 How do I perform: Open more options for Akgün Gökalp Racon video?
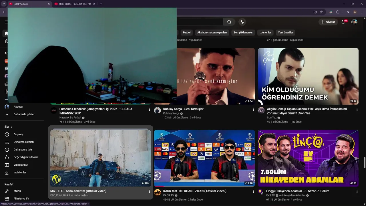coord(357,109)
